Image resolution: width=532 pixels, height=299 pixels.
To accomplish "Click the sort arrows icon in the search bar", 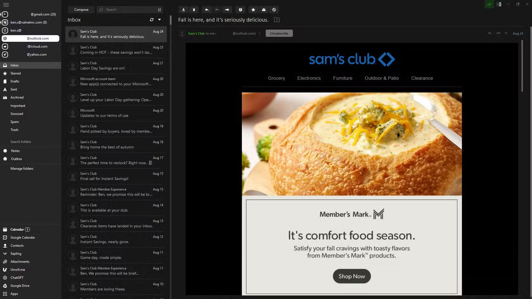I will click(x=159, y=10).
